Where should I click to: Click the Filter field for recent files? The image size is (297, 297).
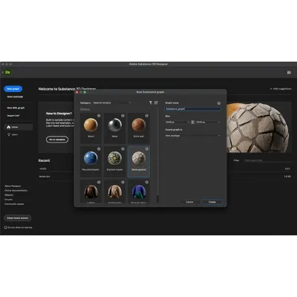(x=267, y=160)
